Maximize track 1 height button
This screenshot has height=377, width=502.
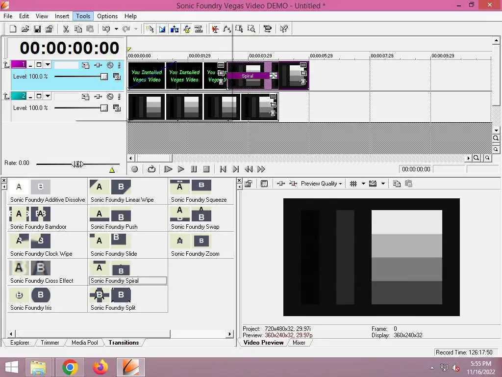pyautogui.click(x=39, y=65)
